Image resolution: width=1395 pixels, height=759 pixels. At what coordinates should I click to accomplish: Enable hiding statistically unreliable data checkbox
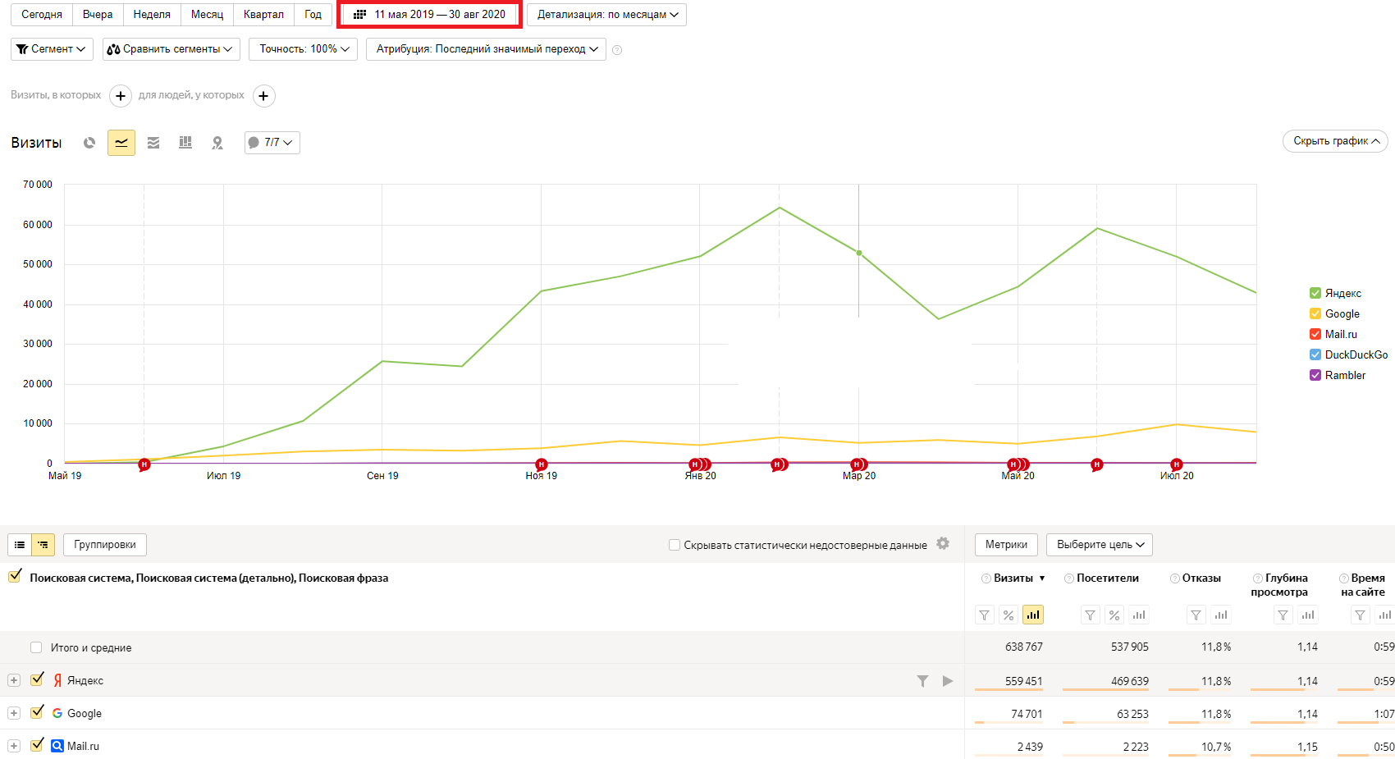coord(675,545)
